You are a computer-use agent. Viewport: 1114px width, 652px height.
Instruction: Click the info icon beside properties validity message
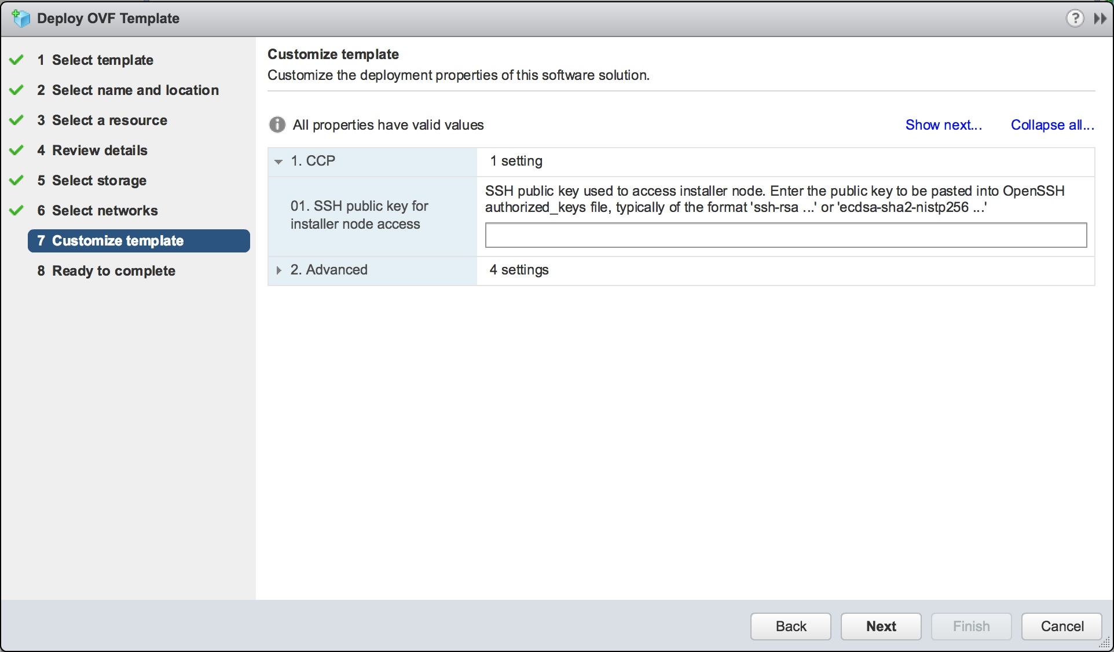click(x=277, y=124)
